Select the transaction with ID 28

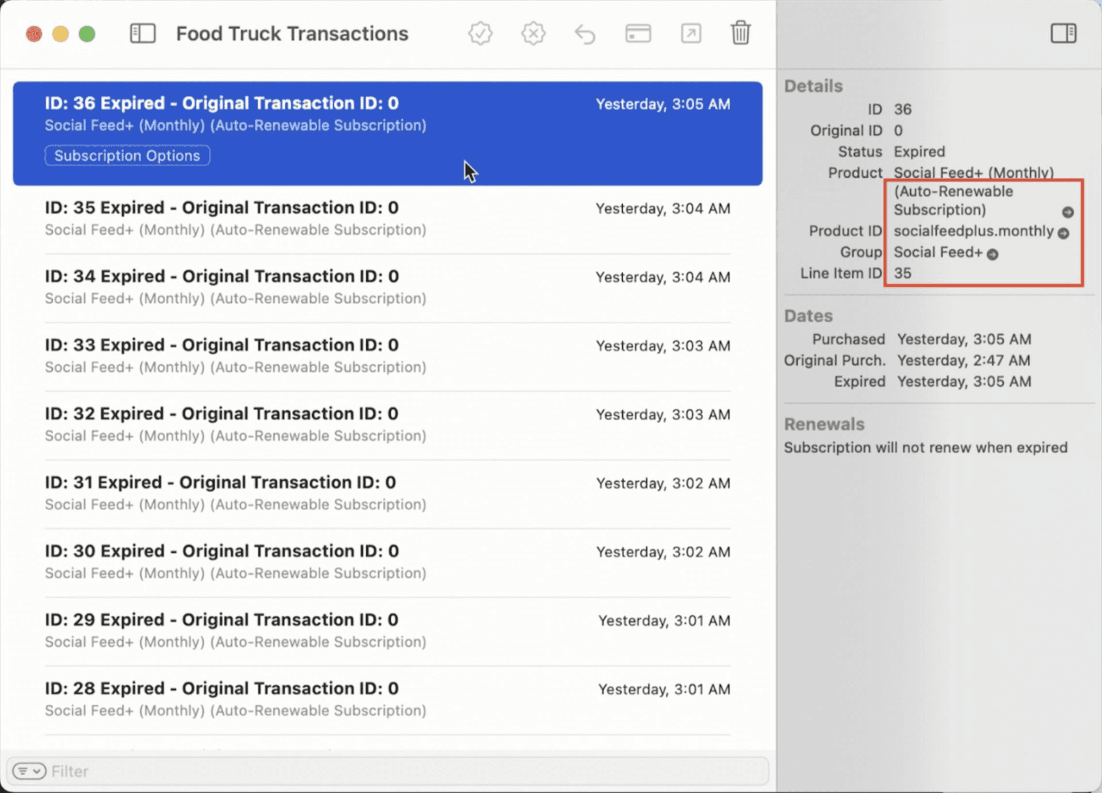(385, 698)
